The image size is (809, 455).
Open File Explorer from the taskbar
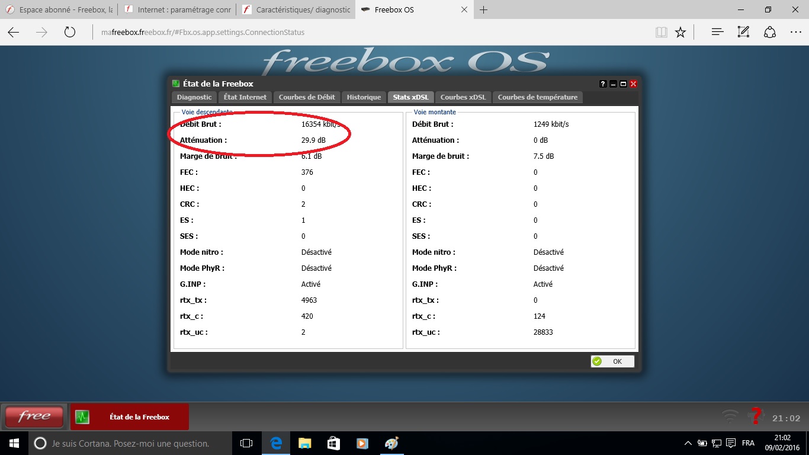304,443
